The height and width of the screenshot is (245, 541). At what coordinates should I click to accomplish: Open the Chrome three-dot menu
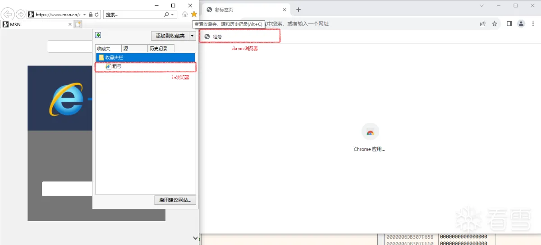point(532,24)
